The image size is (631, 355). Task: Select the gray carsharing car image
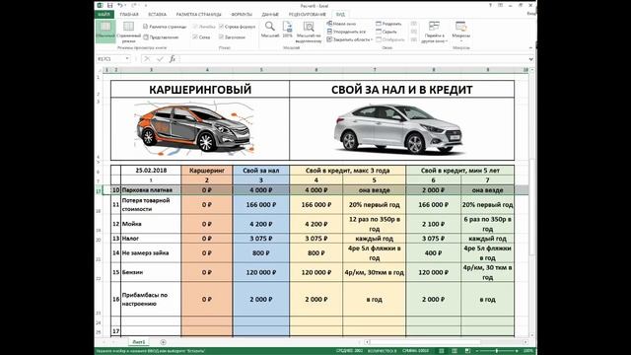193,129
